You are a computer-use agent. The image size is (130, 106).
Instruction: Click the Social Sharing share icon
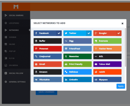point(6,15)
